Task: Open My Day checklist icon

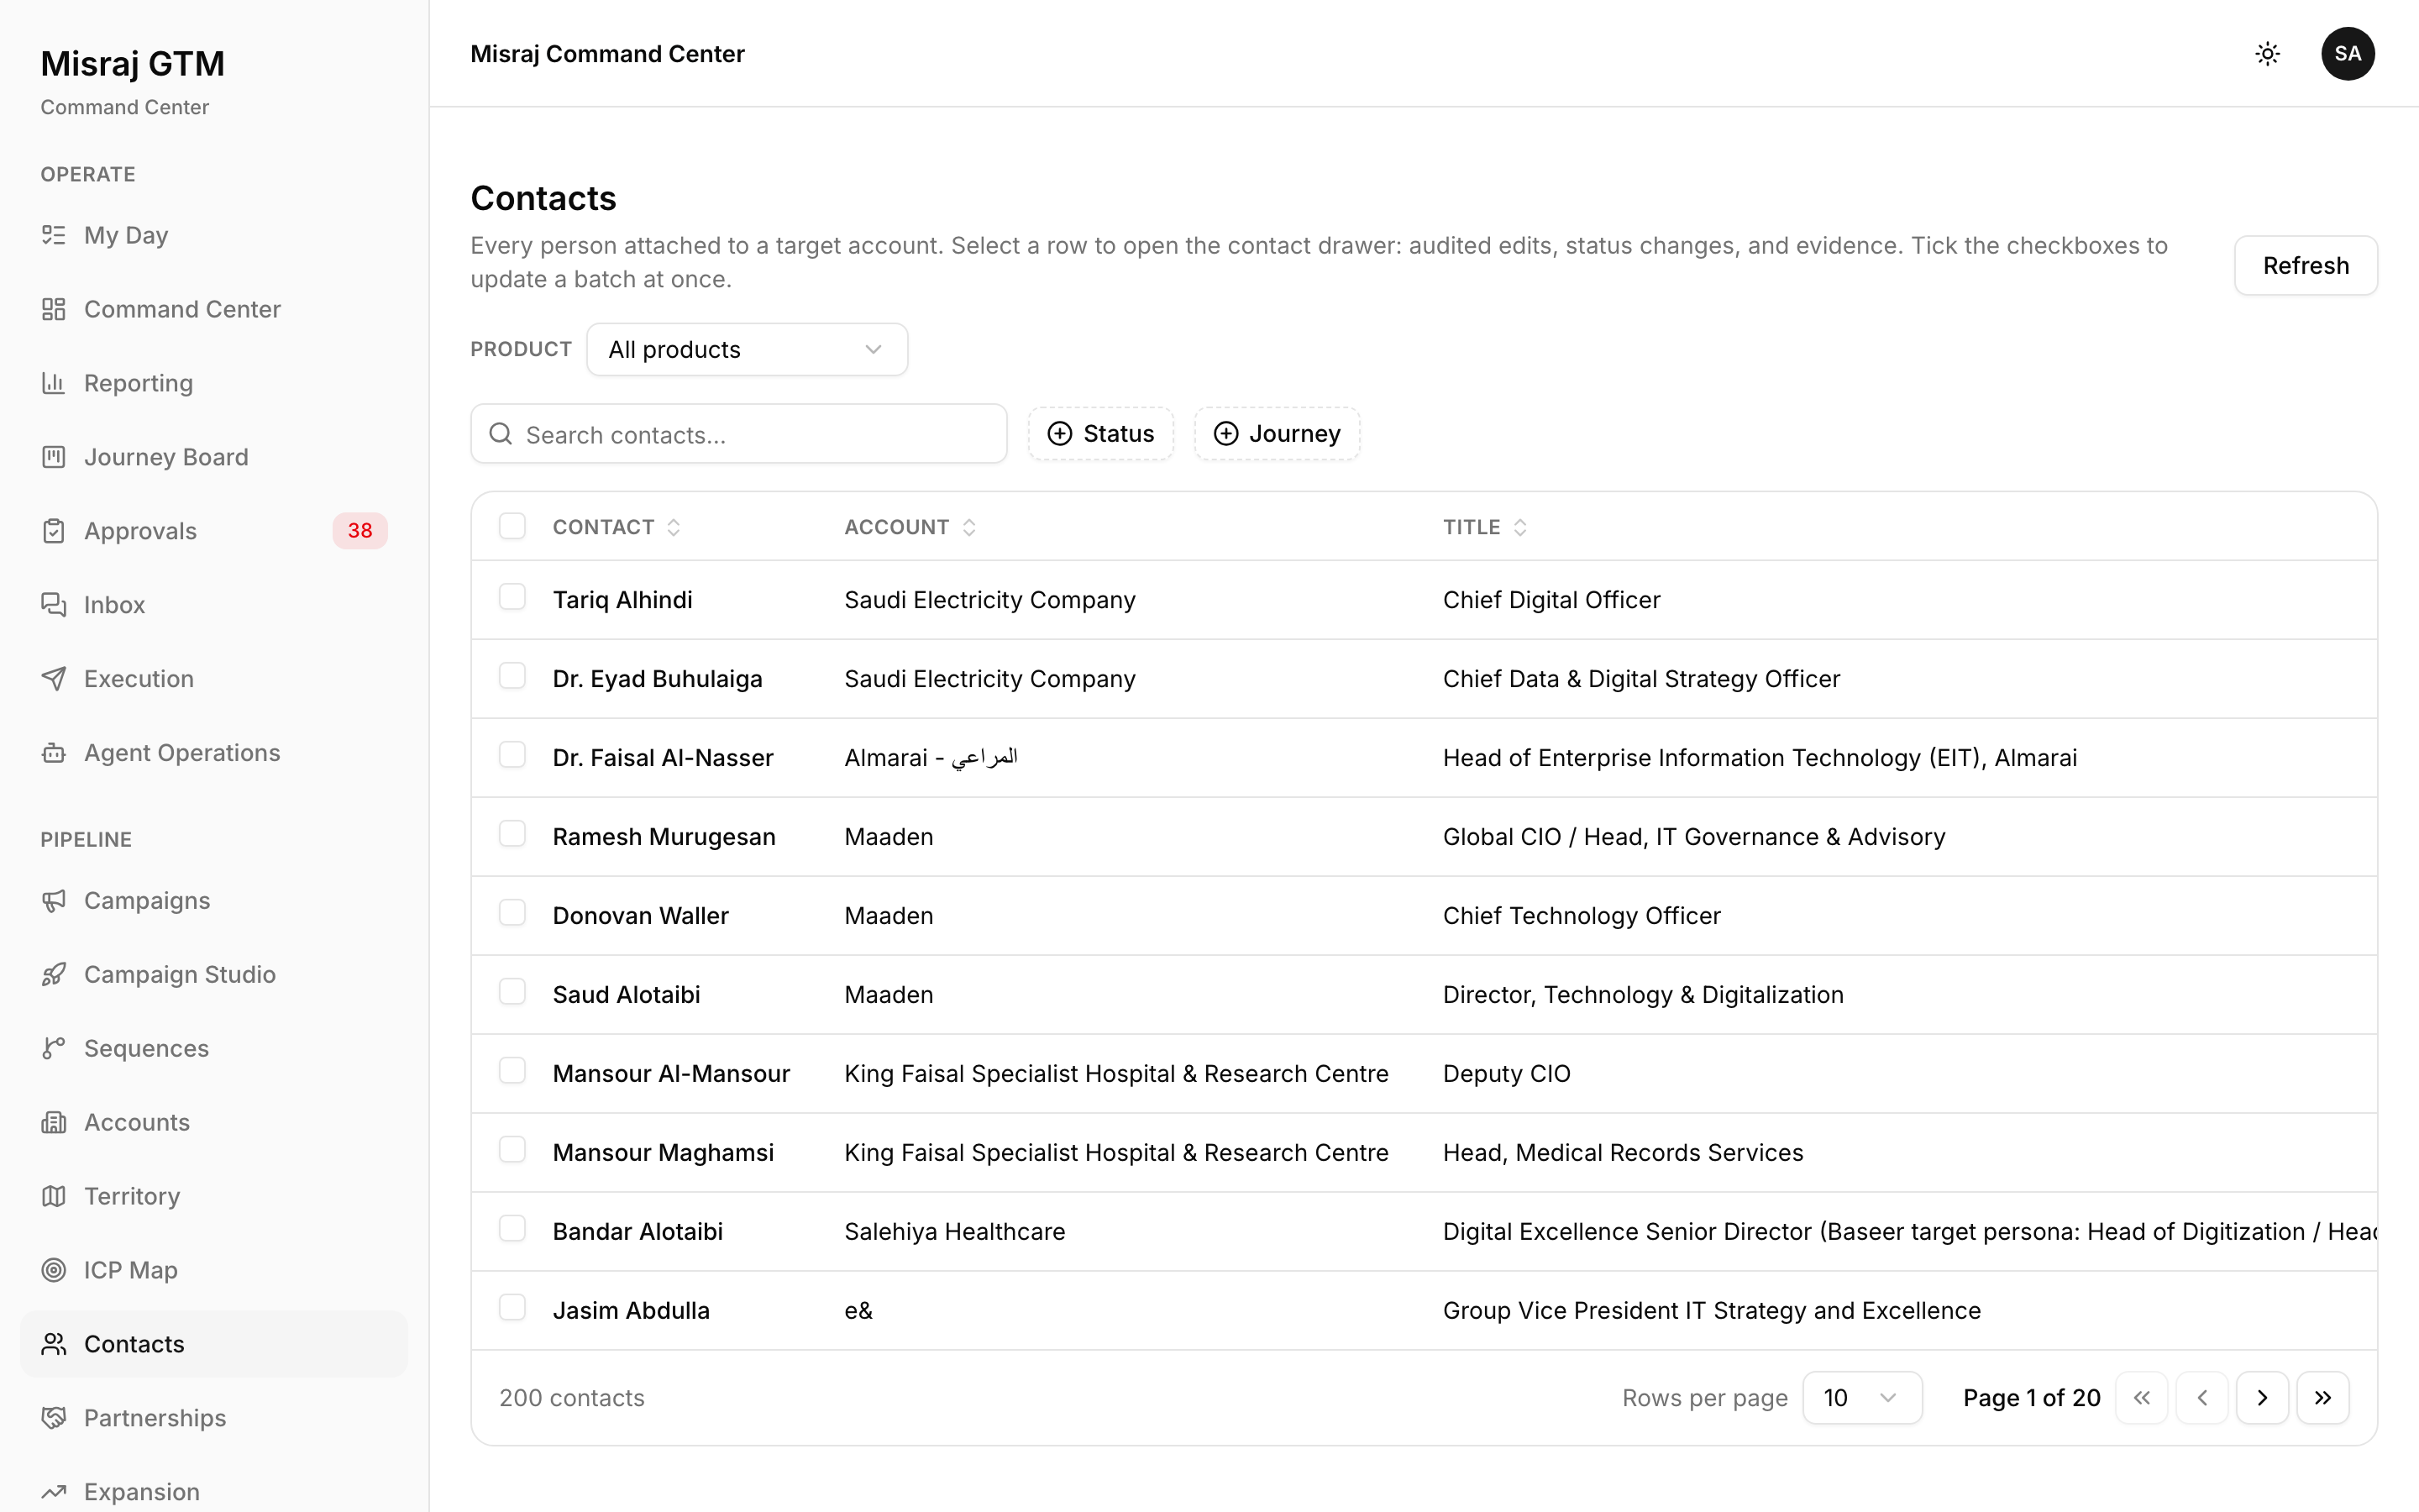Action: coord(54,235)
